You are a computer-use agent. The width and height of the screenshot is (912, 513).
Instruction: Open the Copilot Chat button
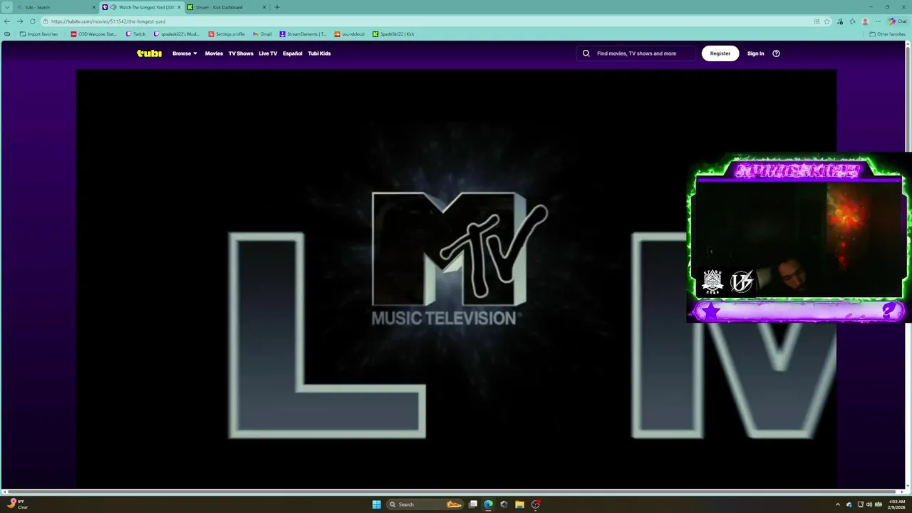[897, 21]
